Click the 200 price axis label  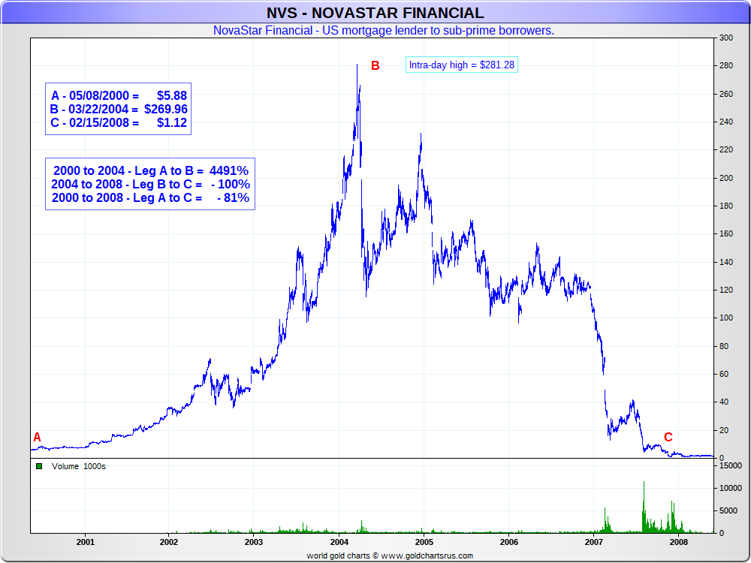(726, 178)
